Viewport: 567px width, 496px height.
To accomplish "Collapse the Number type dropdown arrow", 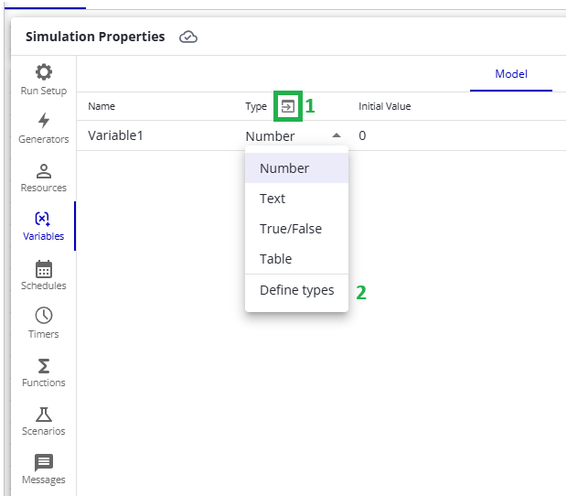I will pyautogui.click(x=337, y=135).
